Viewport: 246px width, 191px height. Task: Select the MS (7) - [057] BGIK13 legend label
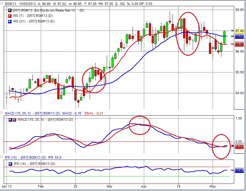tap(34, 16)
